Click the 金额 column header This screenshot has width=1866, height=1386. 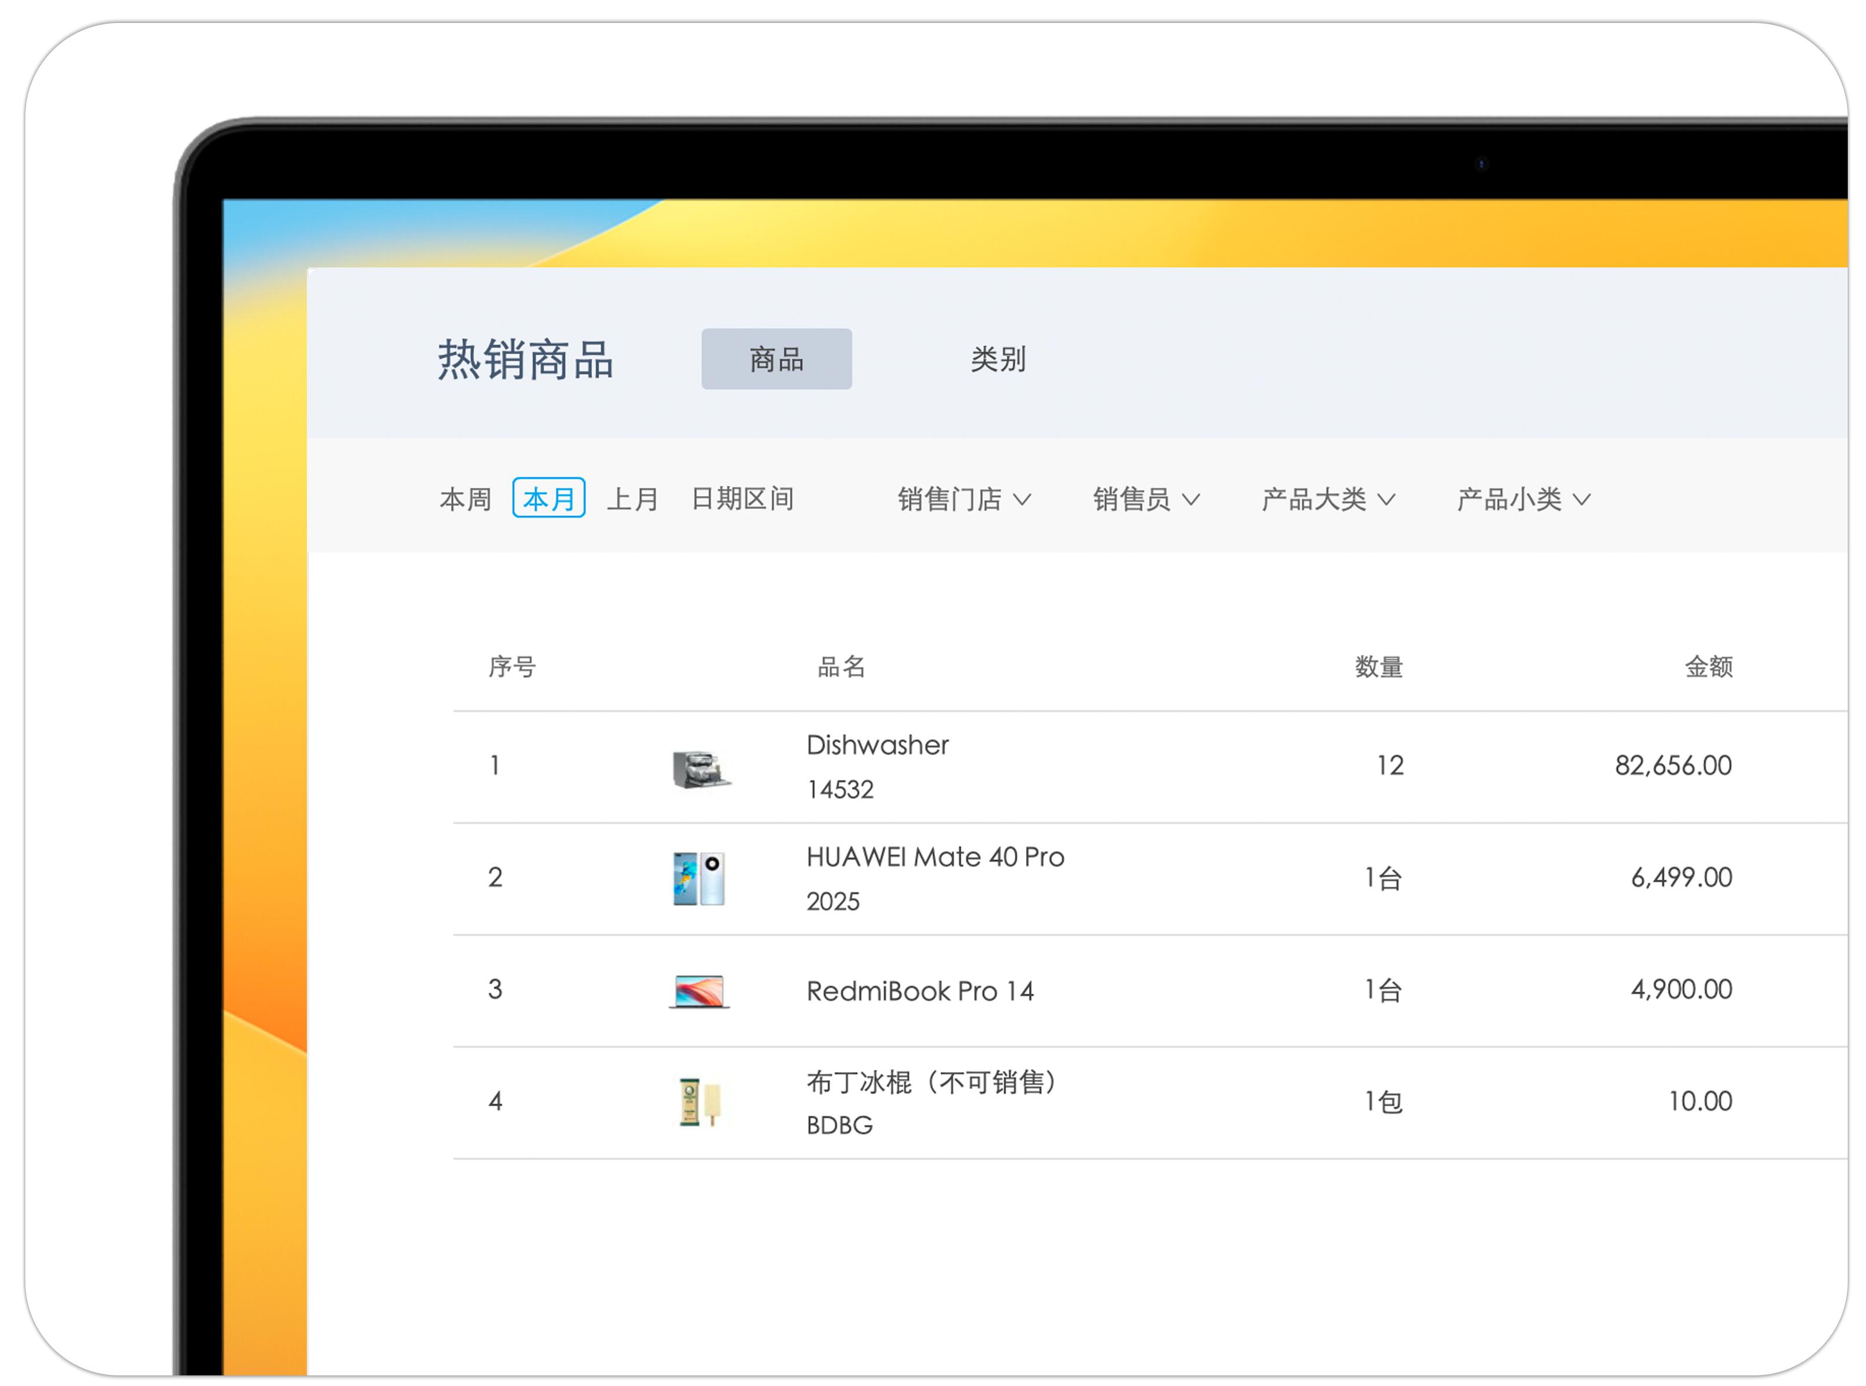1708,667
